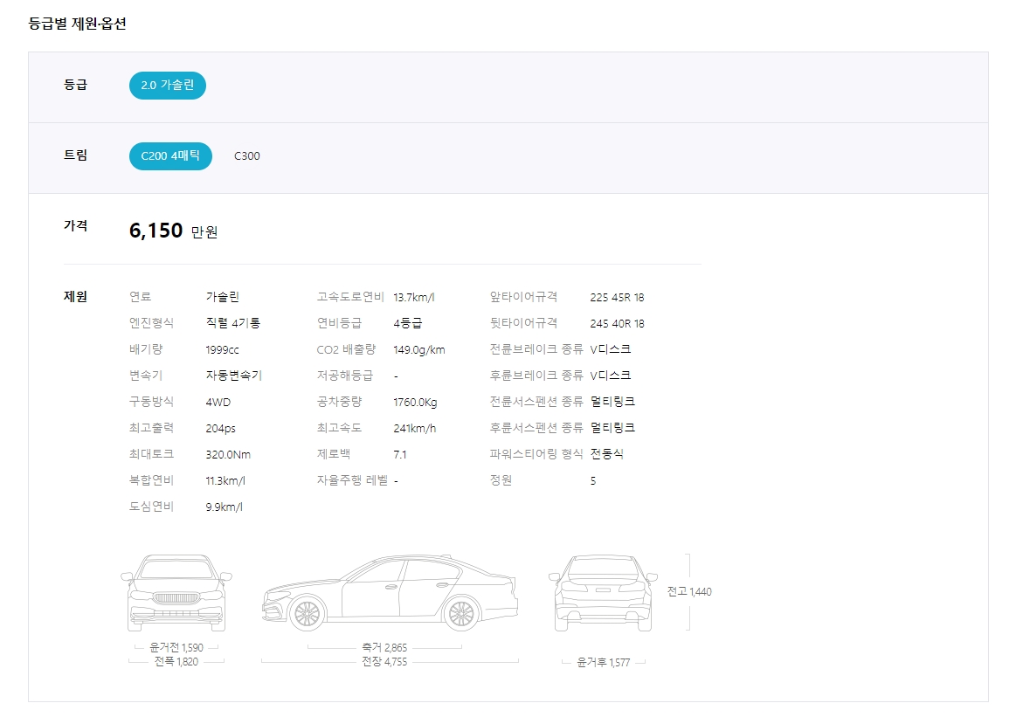Select the C200 4매틱 trim
The image size is (1016, 717).
click(170, 156)
